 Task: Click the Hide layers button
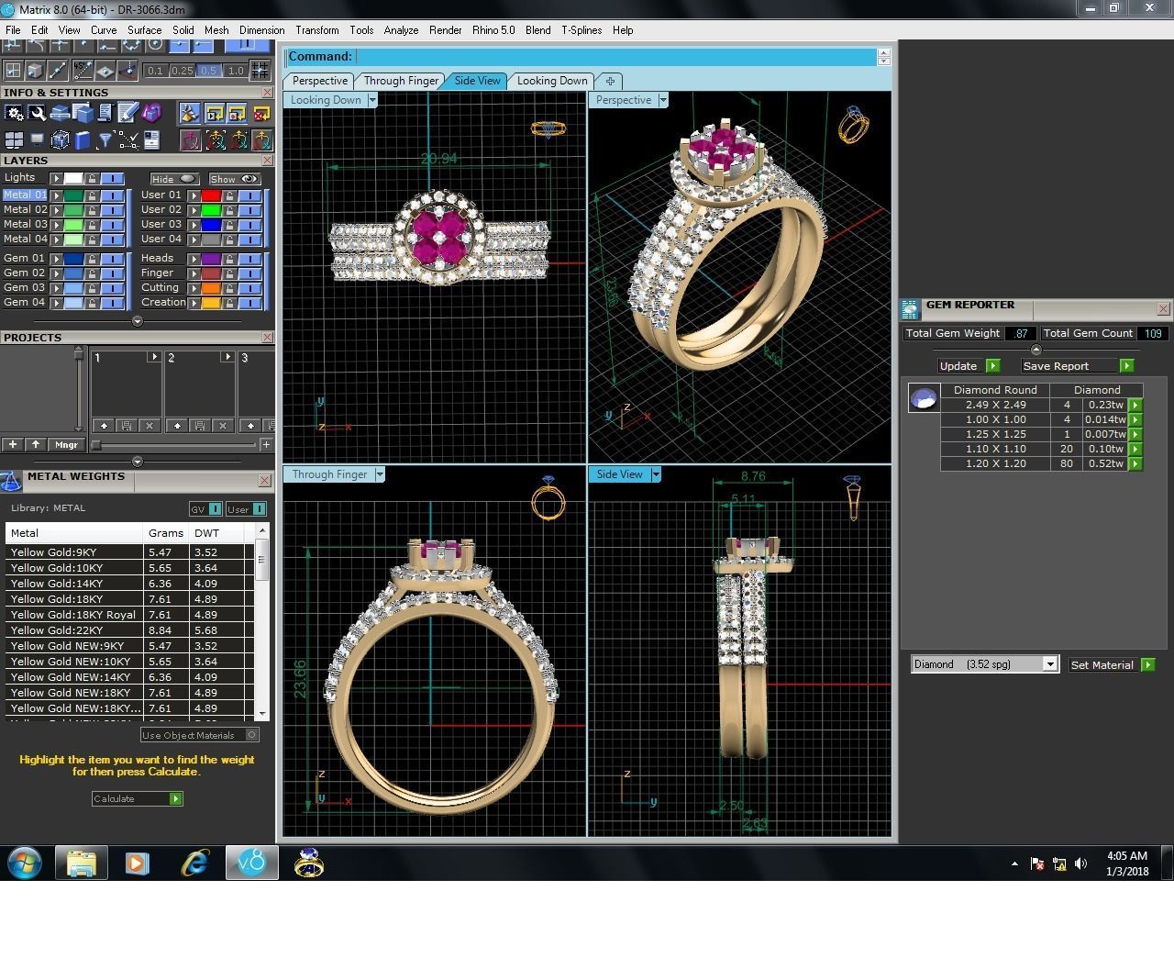(174, 179)
